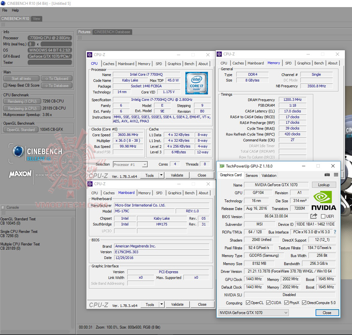352x335 pixels.
Task: Click the CPU-Z title bar icon
Action: coord(89,55)
